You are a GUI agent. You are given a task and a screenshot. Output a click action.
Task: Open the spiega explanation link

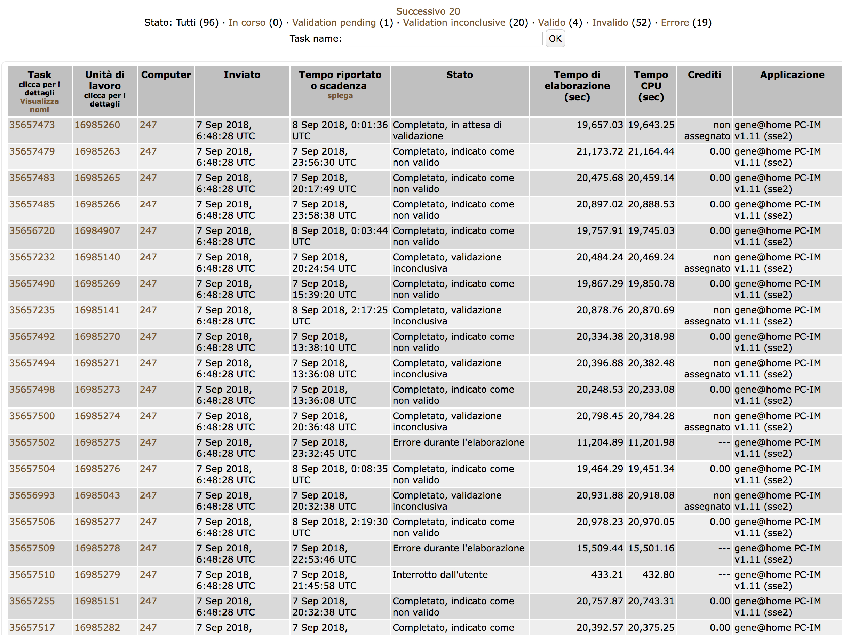340,96
